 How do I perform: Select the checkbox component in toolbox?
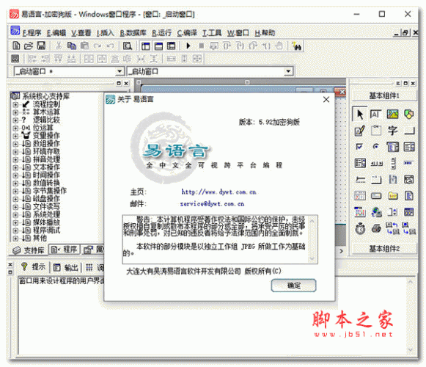click(359, 147)
